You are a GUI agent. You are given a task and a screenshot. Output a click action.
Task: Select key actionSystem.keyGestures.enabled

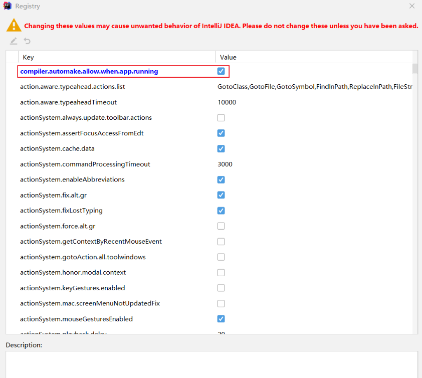72,288
